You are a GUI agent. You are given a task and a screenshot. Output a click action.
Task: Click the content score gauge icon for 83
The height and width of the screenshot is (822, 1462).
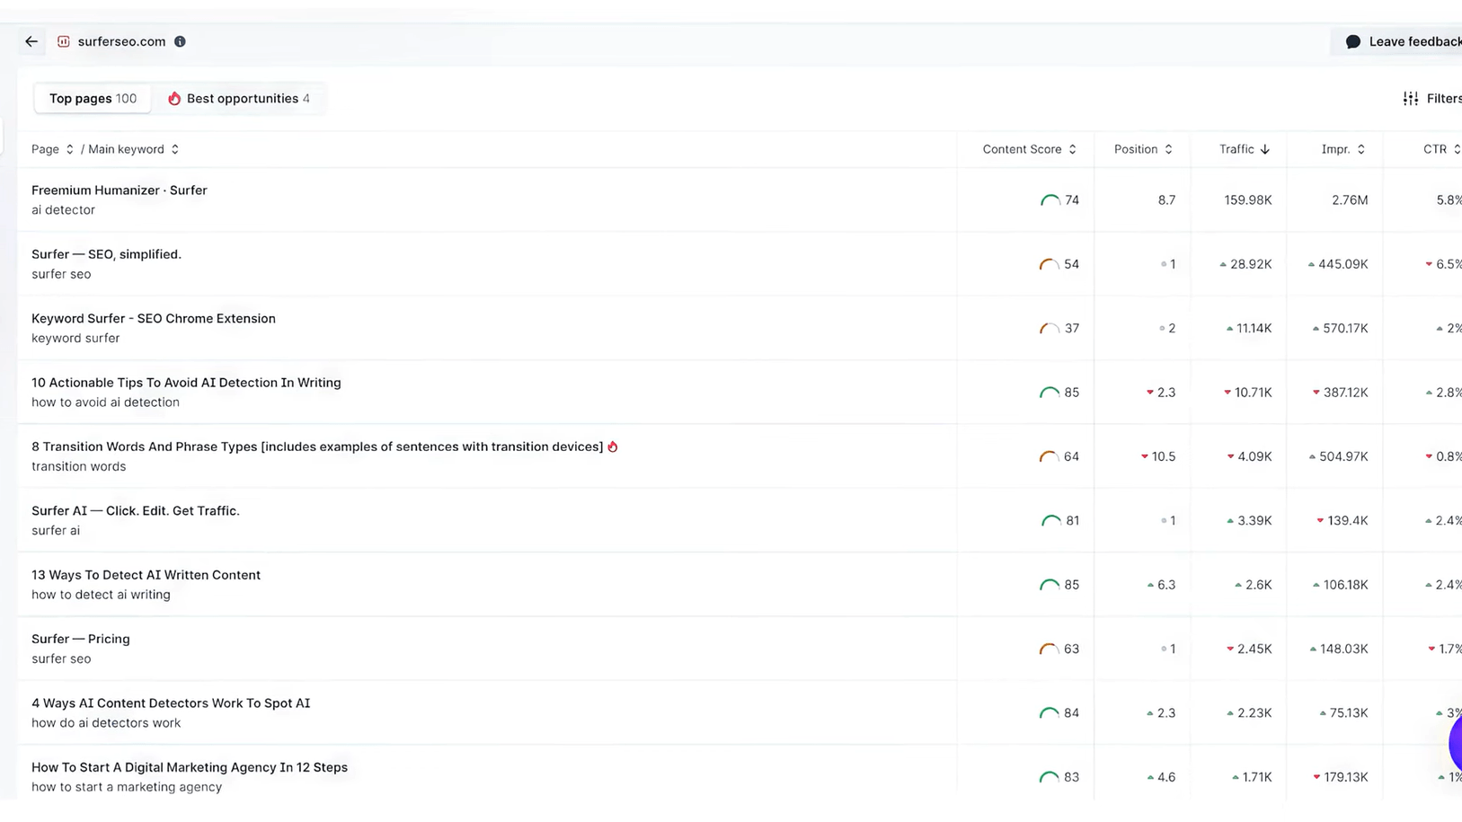(x=1049, y=777)
